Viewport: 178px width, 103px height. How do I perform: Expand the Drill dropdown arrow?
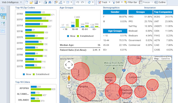pyautogui.click(x=122, y=2)
